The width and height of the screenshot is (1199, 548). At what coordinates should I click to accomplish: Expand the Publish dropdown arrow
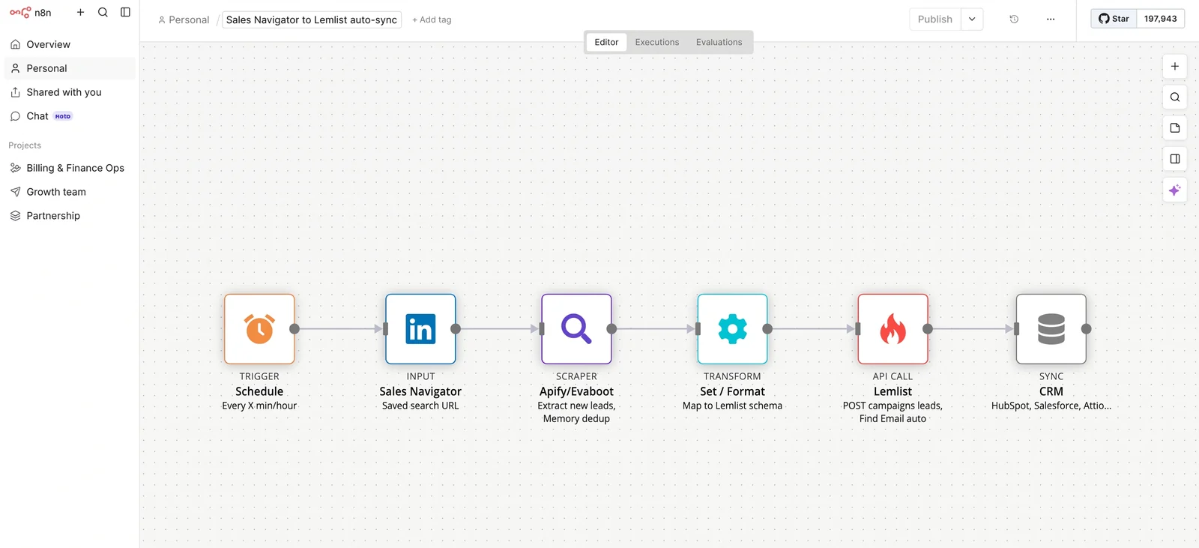coord(972,19)
